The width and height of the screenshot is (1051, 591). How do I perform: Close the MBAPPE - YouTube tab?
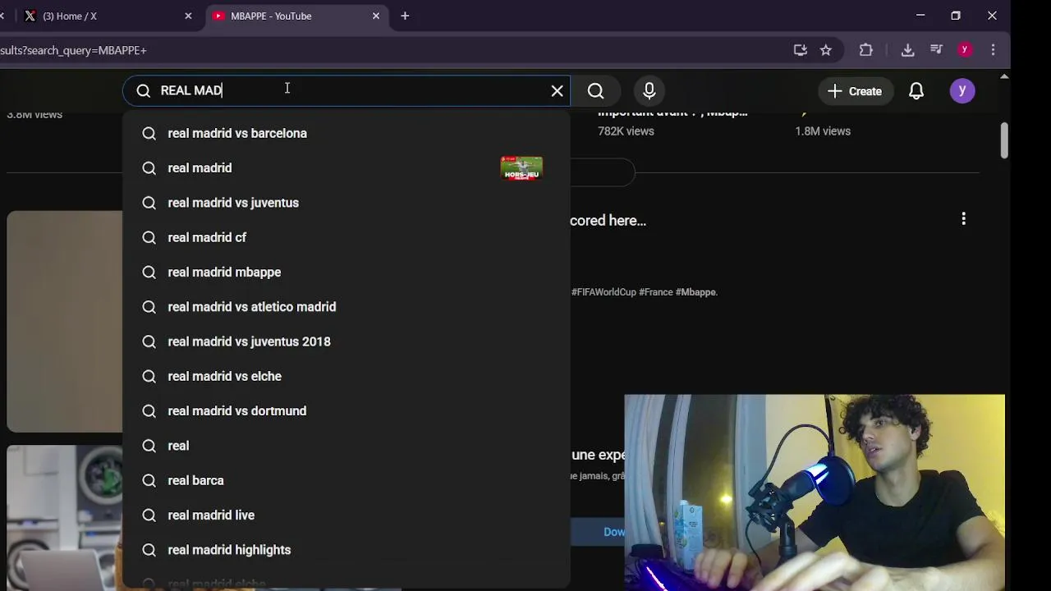click(376, 16)
